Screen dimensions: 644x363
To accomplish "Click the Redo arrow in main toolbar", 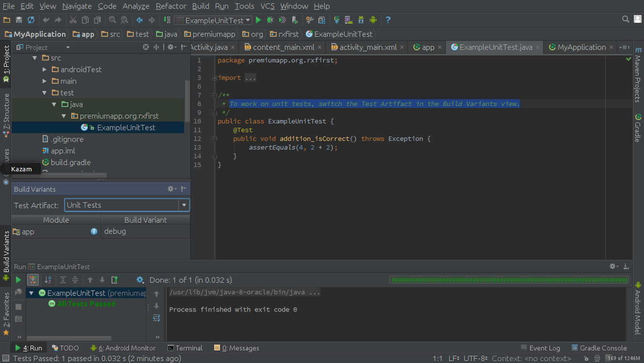I will click(58, 20).
